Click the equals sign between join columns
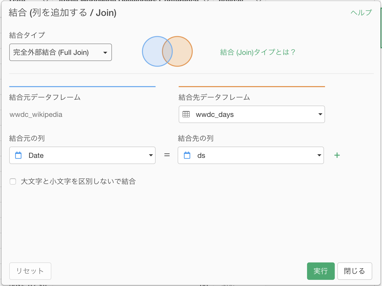 [x=167, y=155]
